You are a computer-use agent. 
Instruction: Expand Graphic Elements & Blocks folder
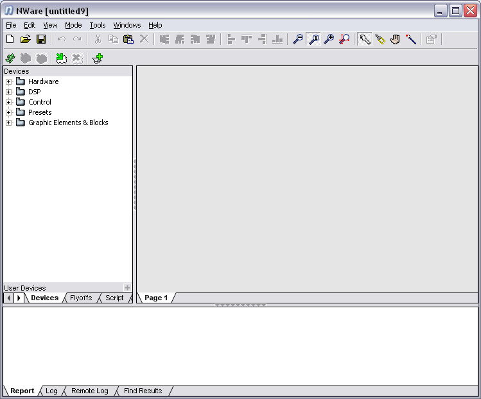(8, 123)
